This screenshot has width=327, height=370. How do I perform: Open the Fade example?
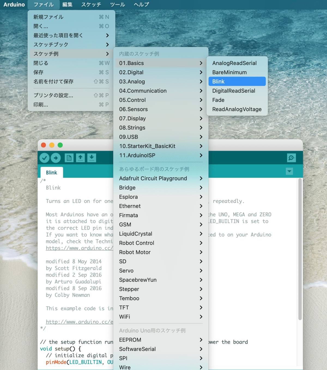point(237,100)
